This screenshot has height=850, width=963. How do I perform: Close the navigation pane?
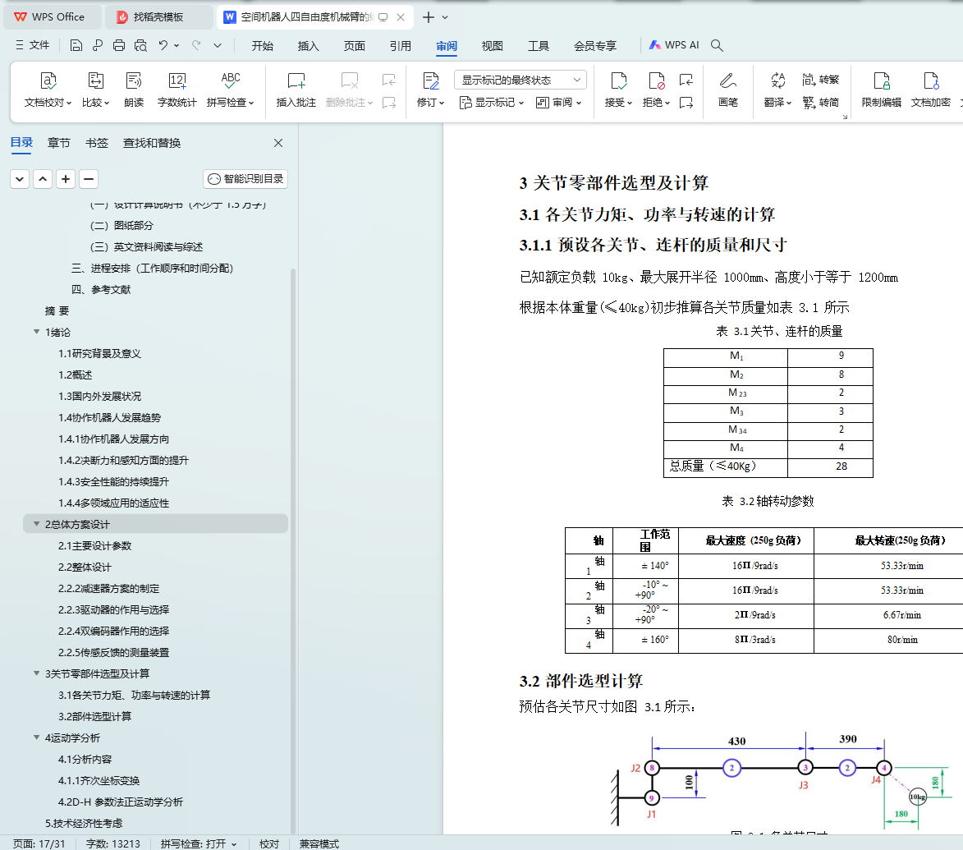tap(278, 143)
